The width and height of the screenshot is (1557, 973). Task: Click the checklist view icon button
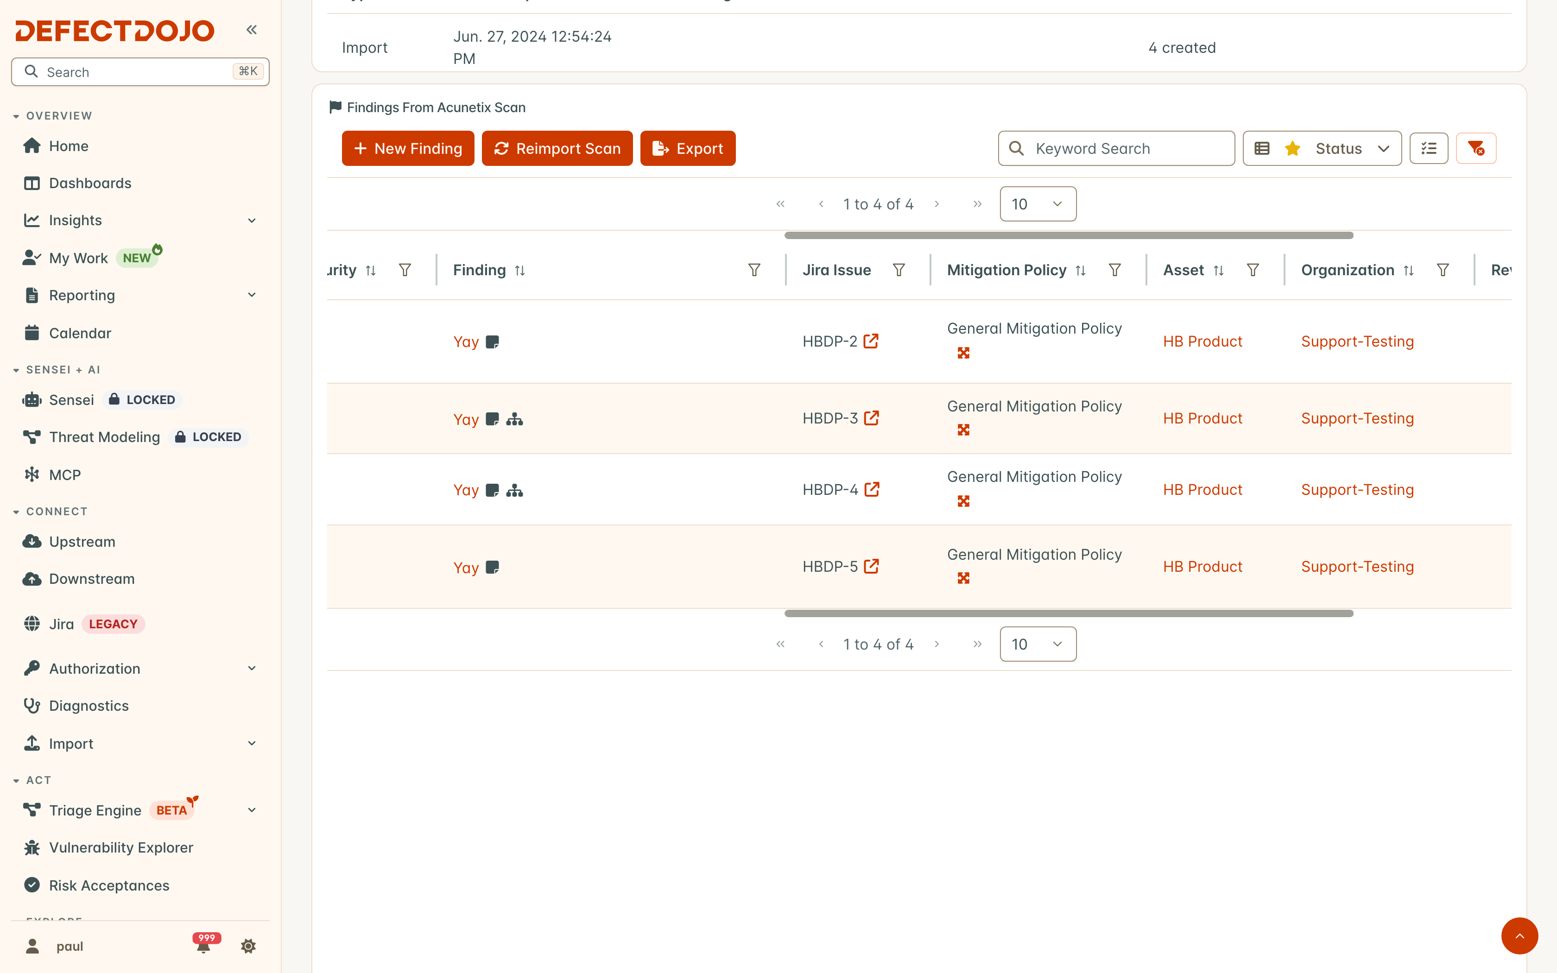[1429, 149]
